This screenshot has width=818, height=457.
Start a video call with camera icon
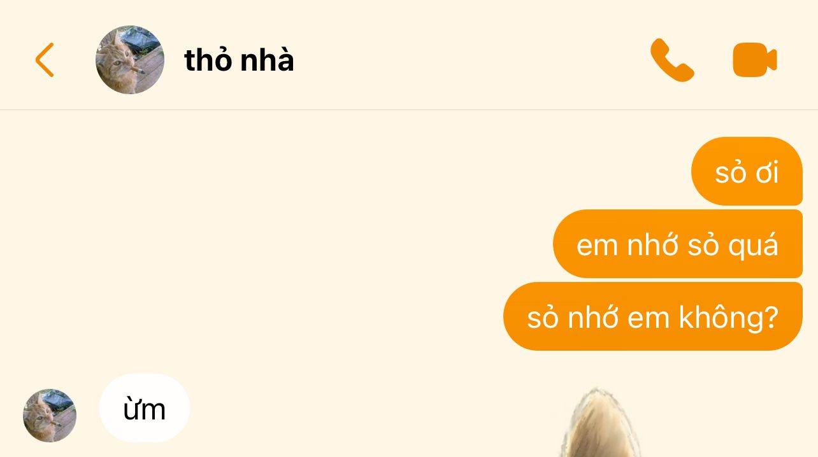click(x=755, y=60)
